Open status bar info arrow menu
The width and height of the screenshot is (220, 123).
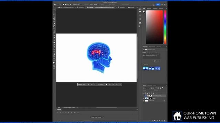pyautogui.click(x=77, y=108)
